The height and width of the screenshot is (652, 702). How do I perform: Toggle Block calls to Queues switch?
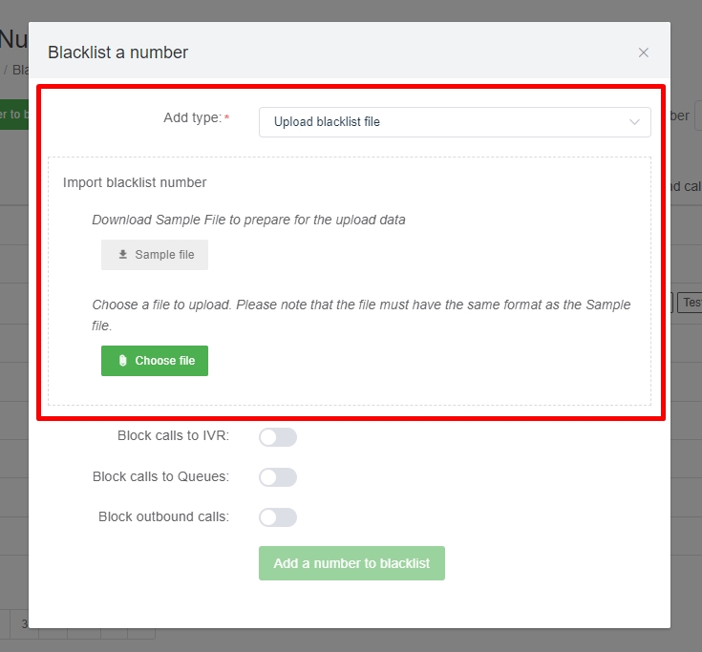coord(278,477)
